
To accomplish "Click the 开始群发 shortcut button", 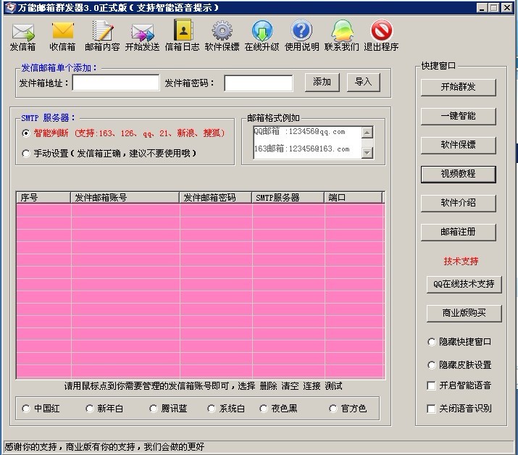I will (x=458, y=87).
